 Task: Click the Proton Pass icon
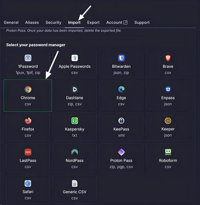(121, 152)
